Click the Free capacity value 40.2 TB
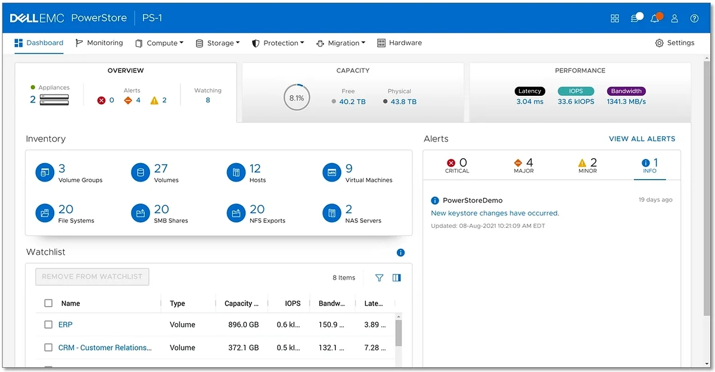The height and width of the screenshot is (372, 715). [x=352, y=102]
